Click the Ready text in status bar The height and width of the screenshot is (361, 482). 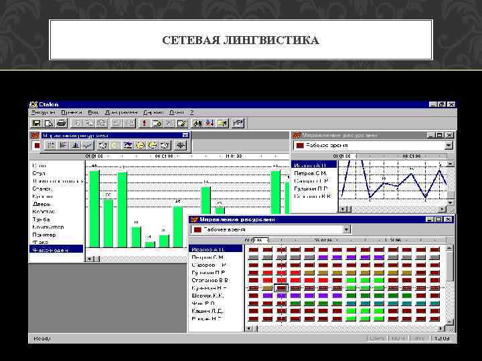(42, 338)
